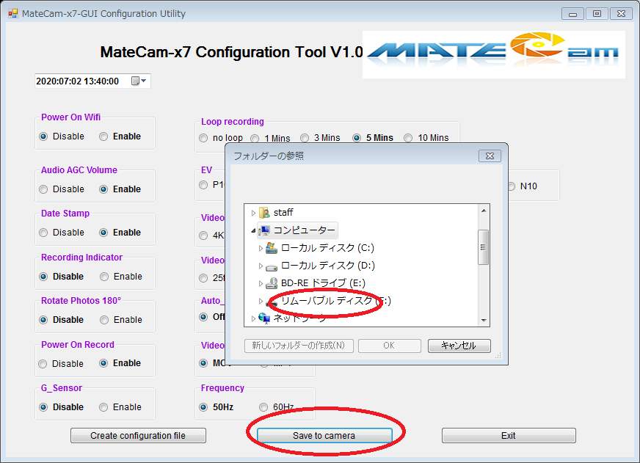Click キャンセル in folder dialog
This screenshot has width=640, height=463.
[x=459, y=346]
